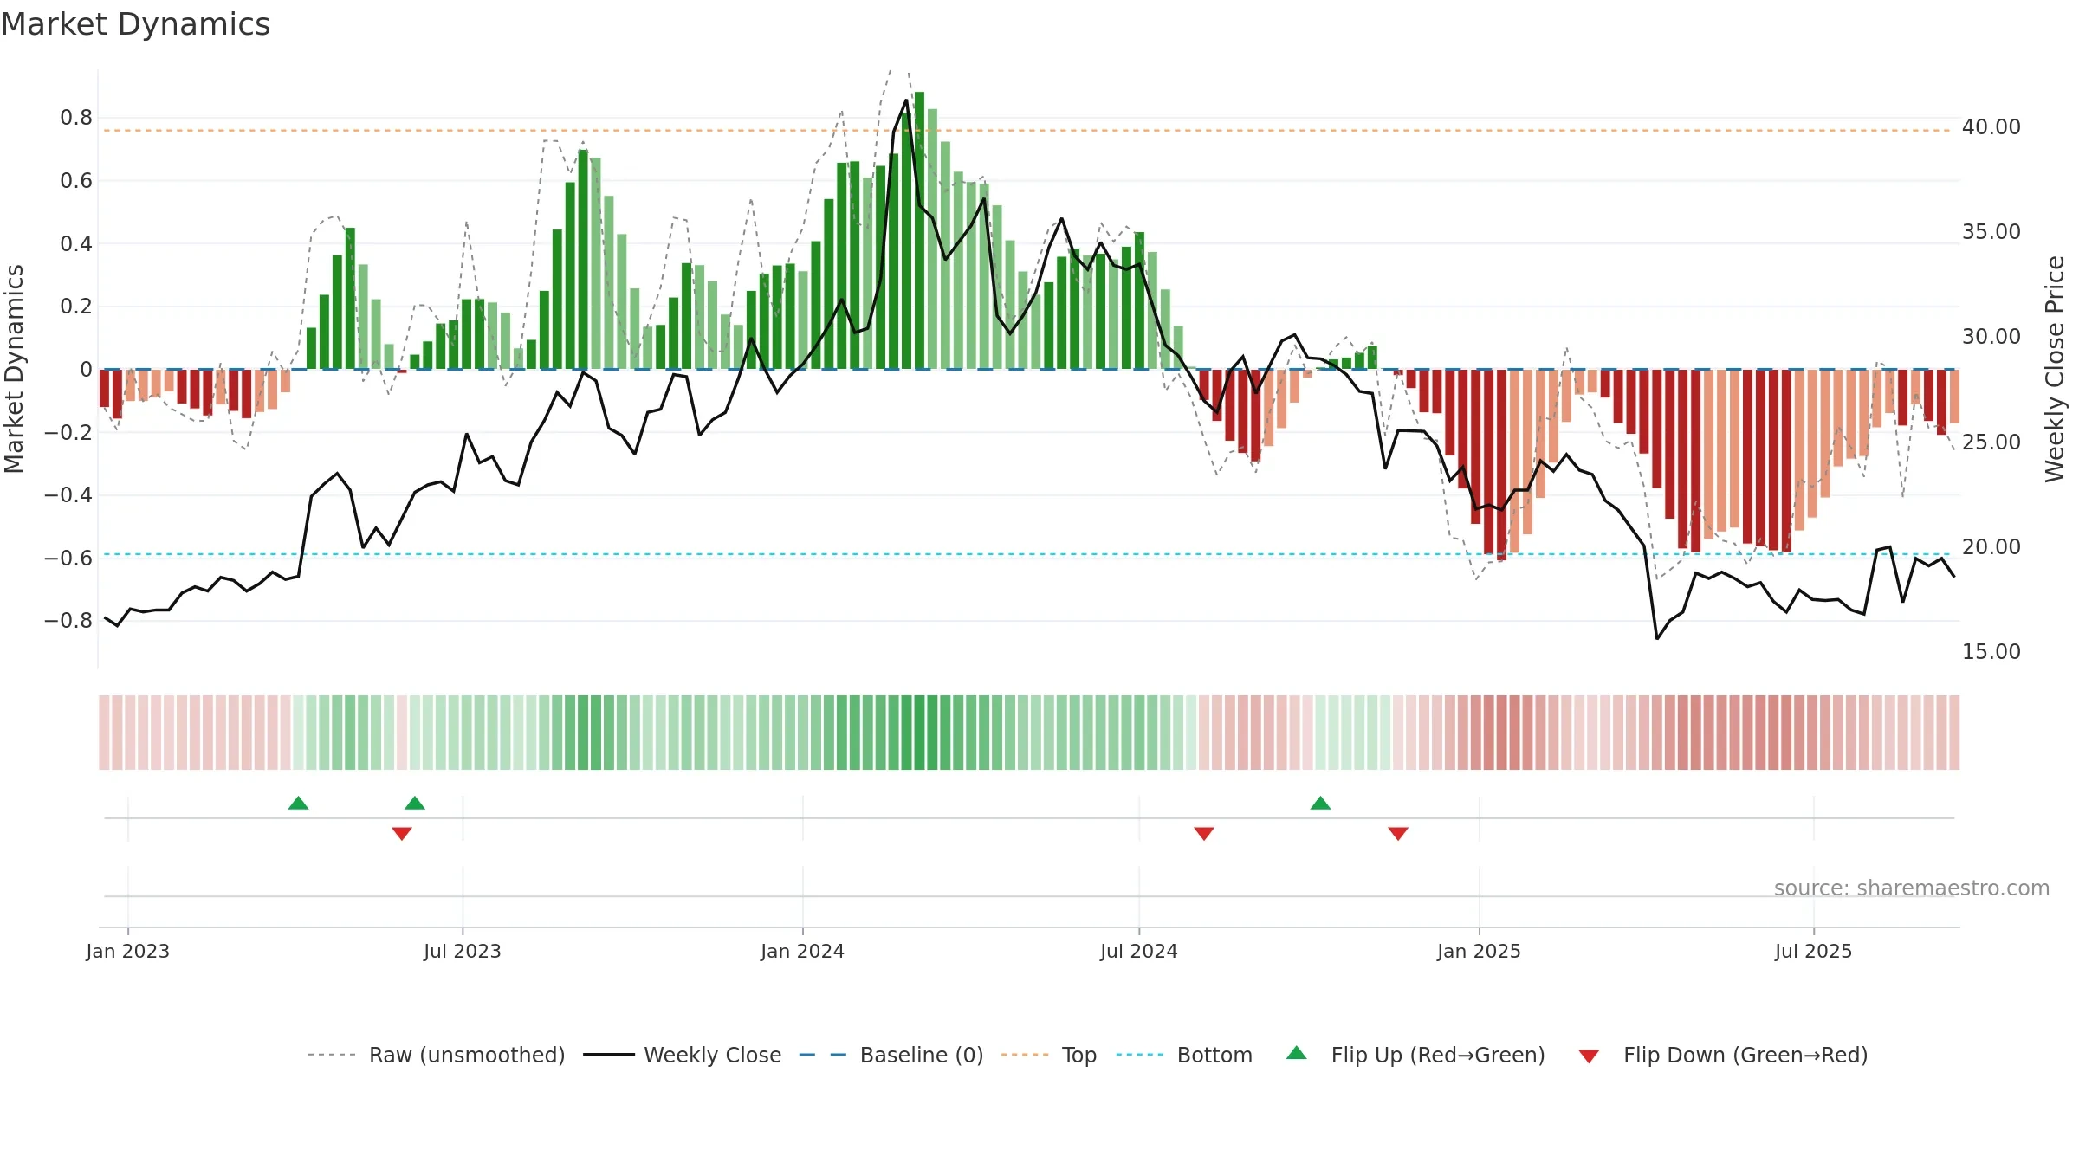Toggle the Flip Up (Red→Green) legend entry

1415,1055
